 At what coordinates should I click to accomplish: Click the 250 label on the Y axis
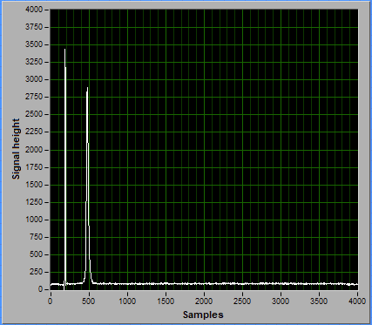pos(36,272)
